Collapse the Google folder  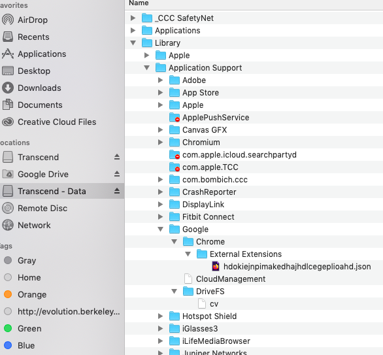[x=161, y=229]
